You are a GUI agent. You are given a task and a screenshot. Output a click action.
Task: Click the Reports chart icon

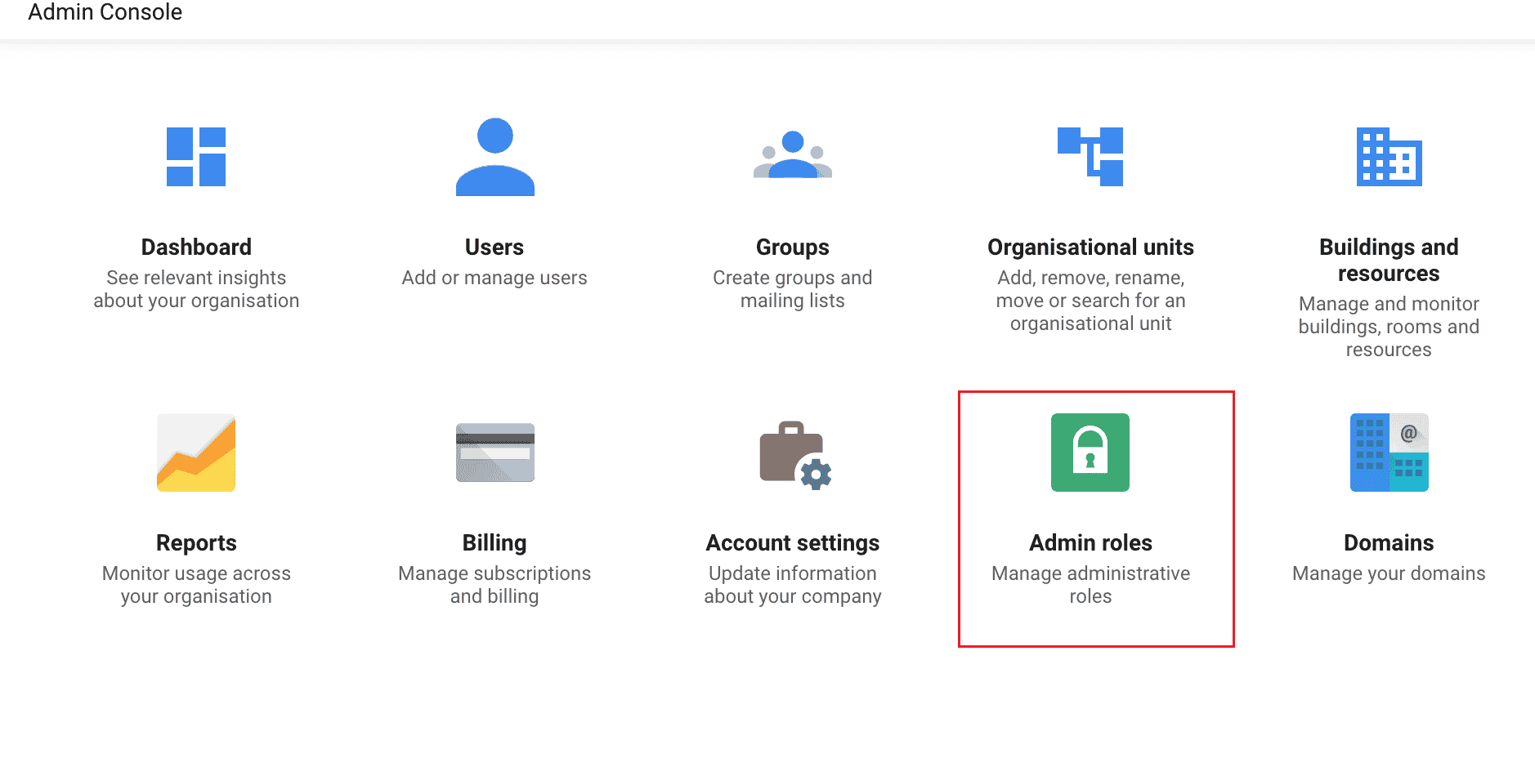click(196, 453)
